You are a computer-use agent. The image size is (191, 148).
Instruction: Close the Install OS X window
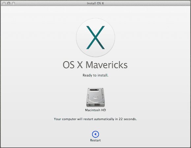point(4,3)
